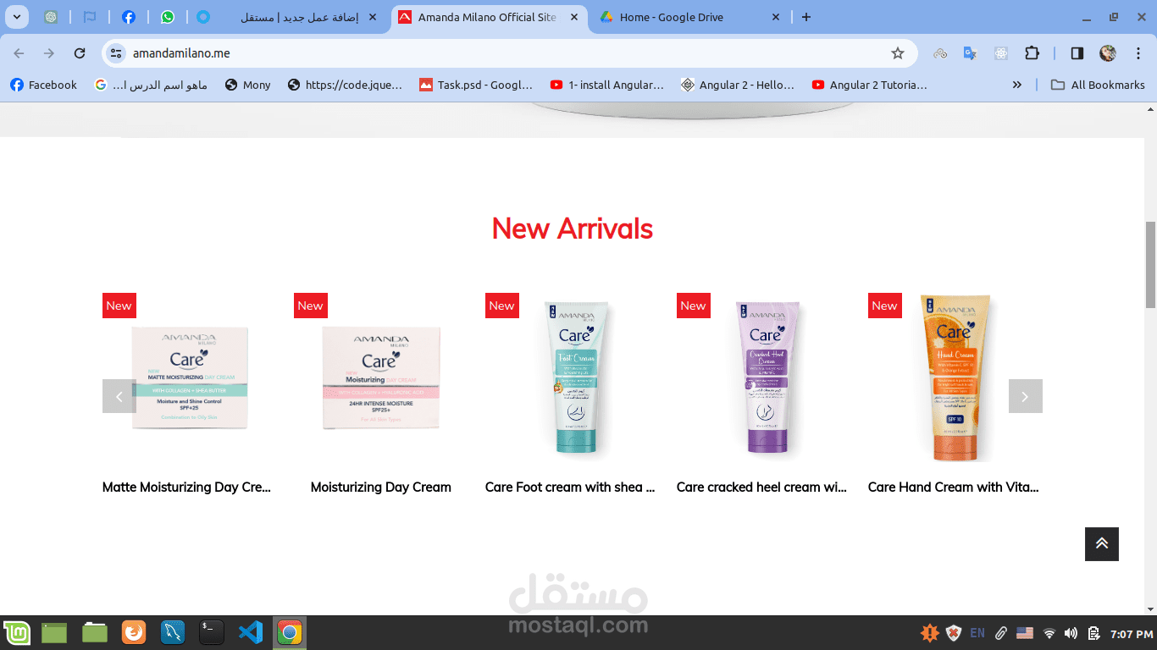
Task: Open the Care Foot cream with shea title
Action: pos(570,487)
